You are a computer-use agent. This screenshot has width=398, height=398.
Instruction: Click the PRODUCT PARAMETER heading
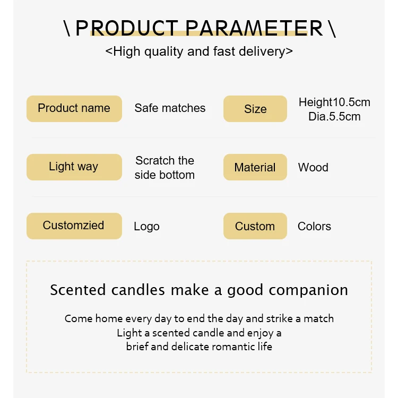[x=199, y=28]
